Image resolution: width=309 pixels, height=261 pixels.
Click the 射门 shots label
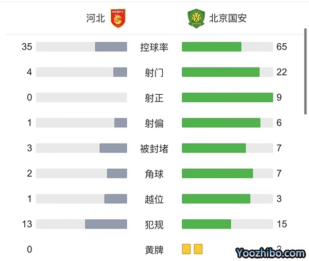(x=154, y=72)
